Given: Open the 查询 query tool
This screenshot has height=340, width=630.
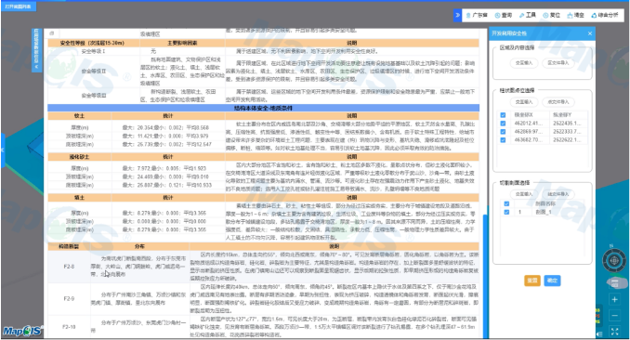Looking at the screenshot, I should pos(503,15).
